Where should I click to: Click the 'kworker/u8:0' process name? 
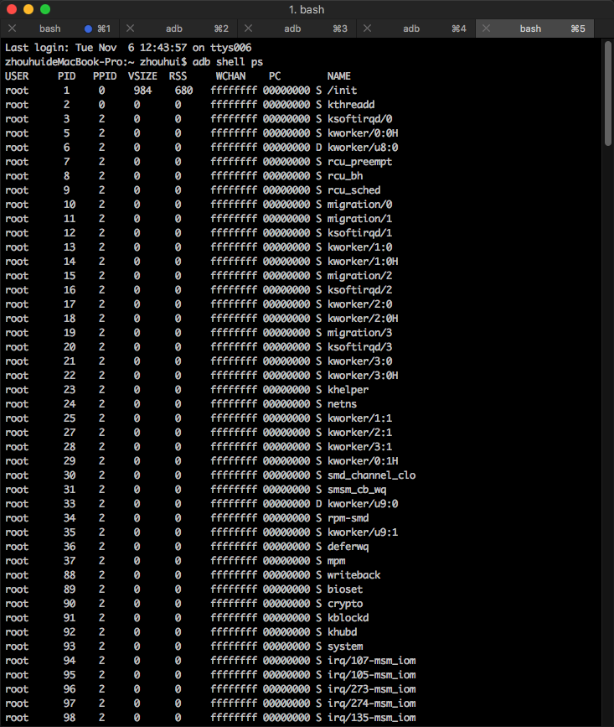(363, 148)
